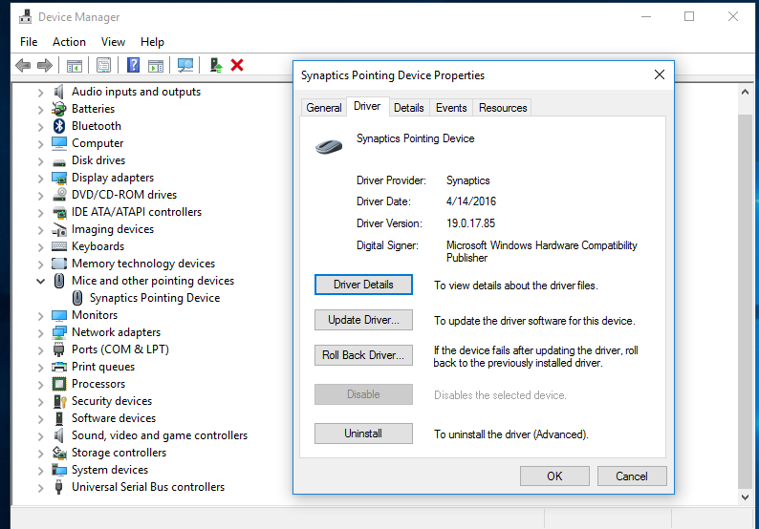
Task: Click the Universal Serial Bus controllers icon
Action: tap(58, 487)
